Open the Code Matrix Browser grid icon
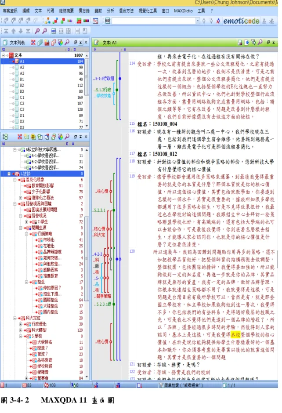The width and height of the screenshot is (282, 413). click(79, 21)
